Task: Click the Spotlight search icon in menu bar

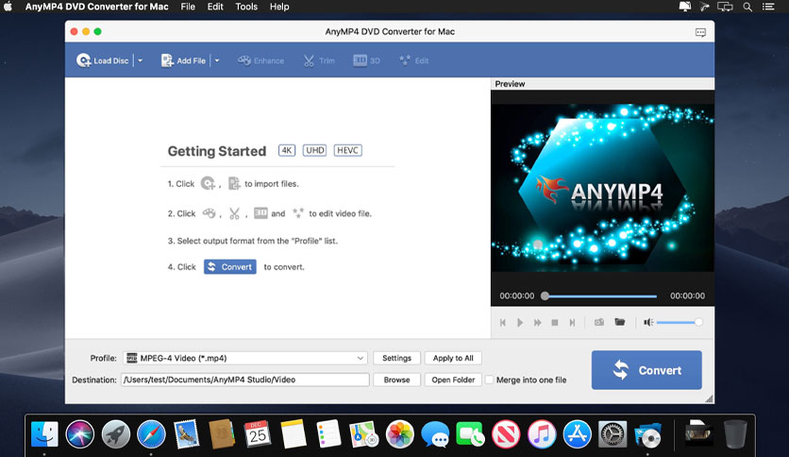Action: point(747,7)
